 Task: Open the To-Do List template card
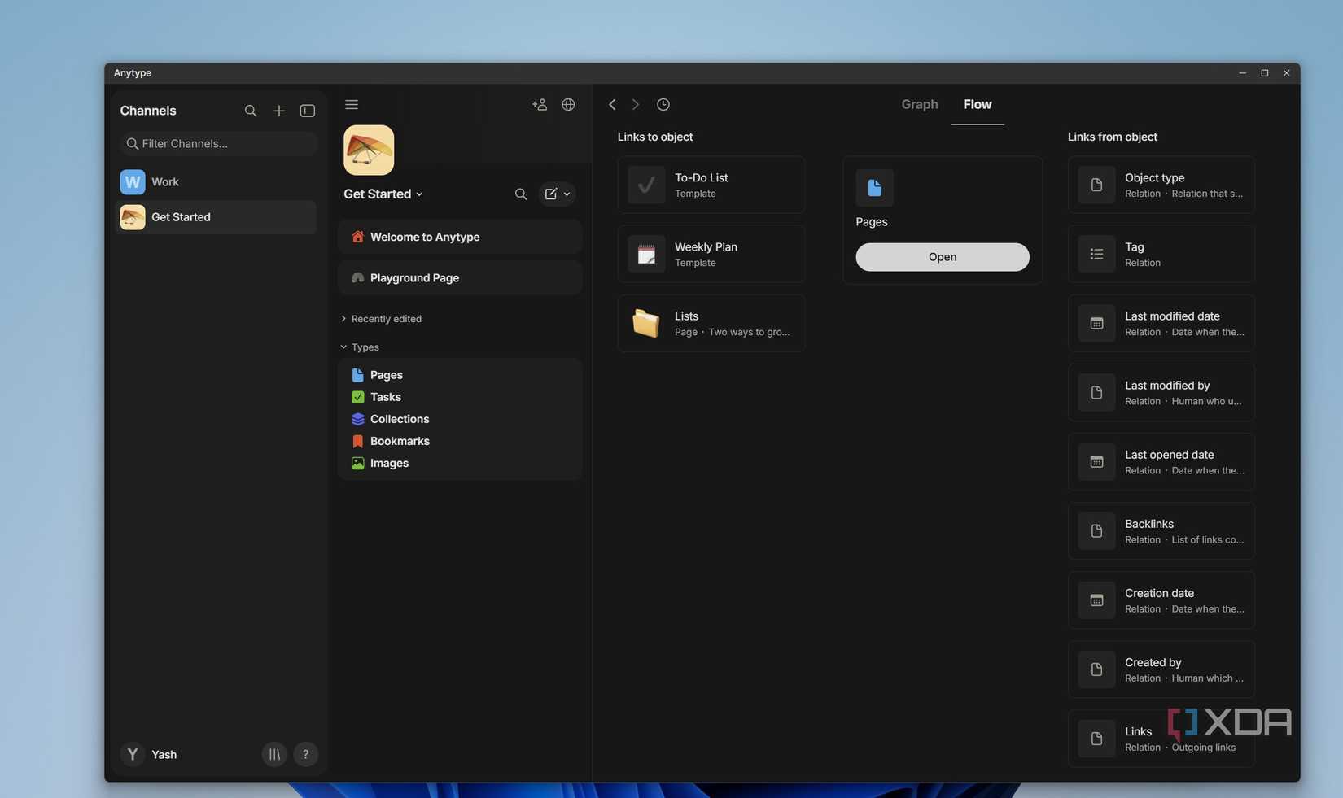point(711,185)
